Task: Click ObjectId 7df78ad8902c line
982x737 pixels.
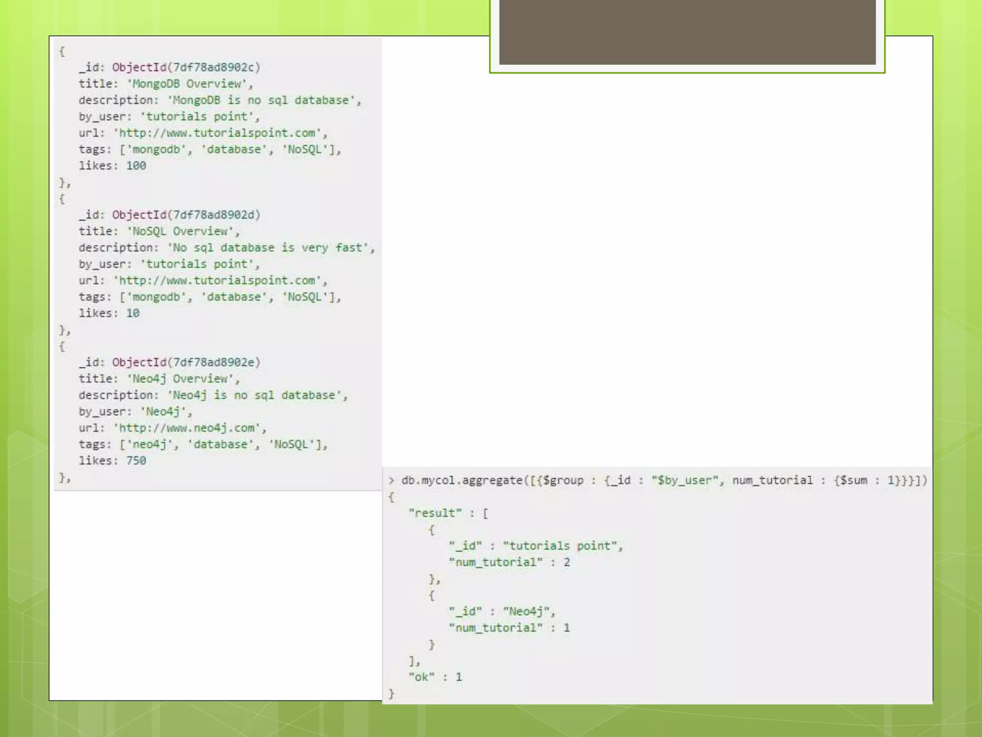Action: click(x=185, y=67)
